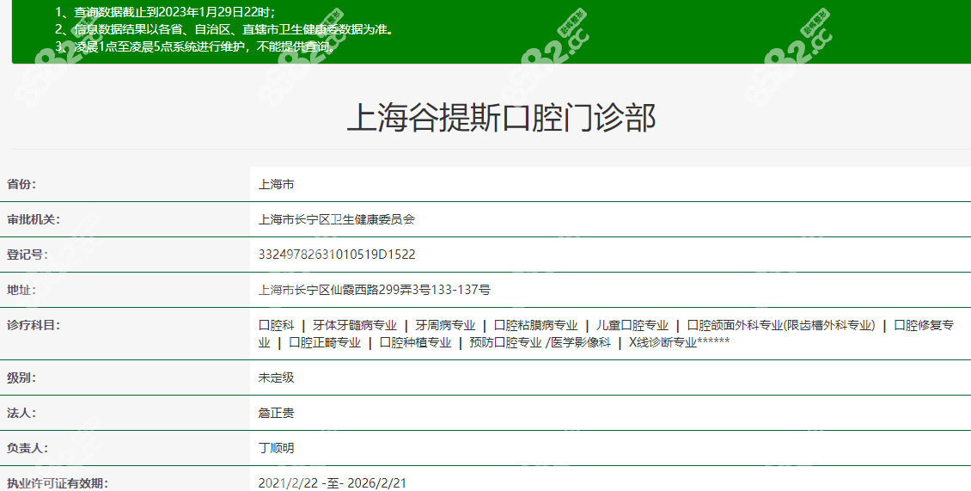The width and height of the screenshot is (971, 491).
Task: Click the 口腔种植专业 entry
Action: pos(416,343)
